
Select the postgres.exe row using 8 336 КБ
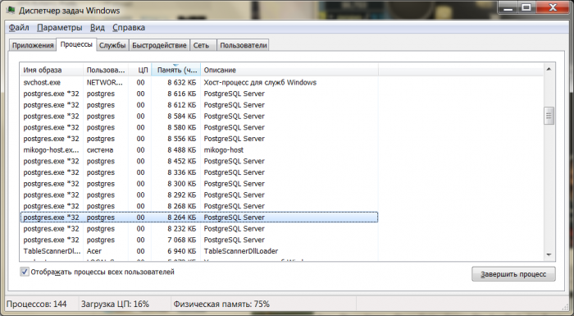point(199,172)
